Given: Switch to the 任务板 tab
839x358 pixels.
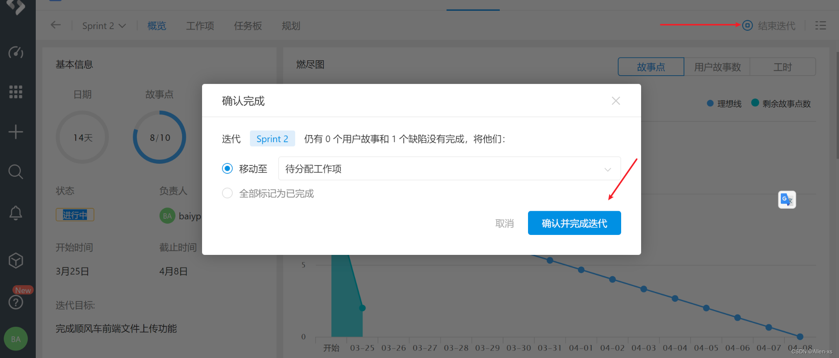Looking at the screenshot, I should coord(248,26).
